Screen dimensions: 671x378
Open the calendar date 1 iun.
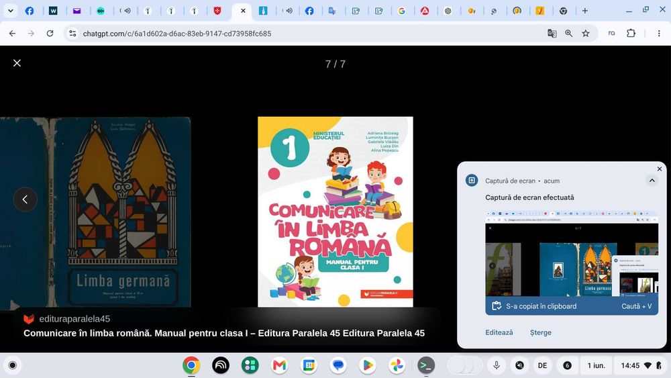(596, 365)
